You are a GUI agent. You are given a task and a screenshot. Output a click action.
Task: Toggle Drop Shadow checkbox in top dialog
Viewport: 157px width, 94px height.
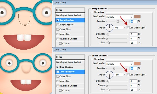click(x=58, y=20)
